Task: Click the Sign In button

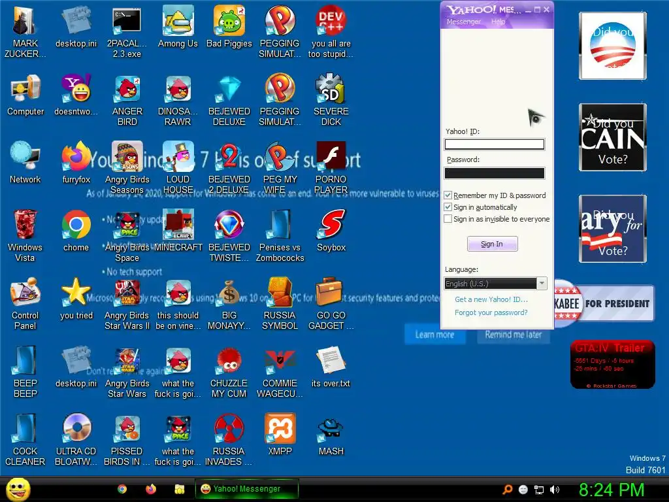Action: click(493, 244)
